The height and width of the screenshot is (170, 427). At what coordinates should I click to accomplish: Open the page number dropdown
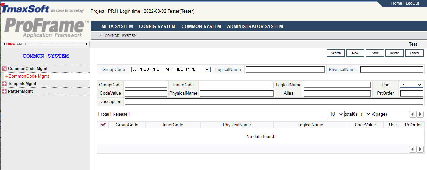click(368, 114)
